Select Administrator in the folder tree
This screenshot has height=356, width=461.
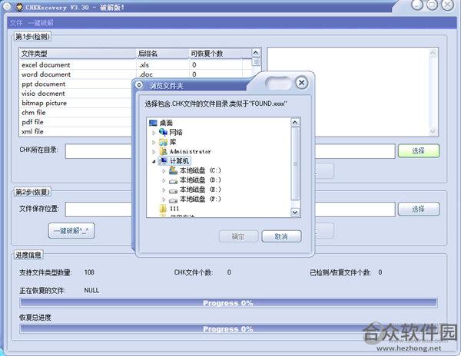(191, 151)
